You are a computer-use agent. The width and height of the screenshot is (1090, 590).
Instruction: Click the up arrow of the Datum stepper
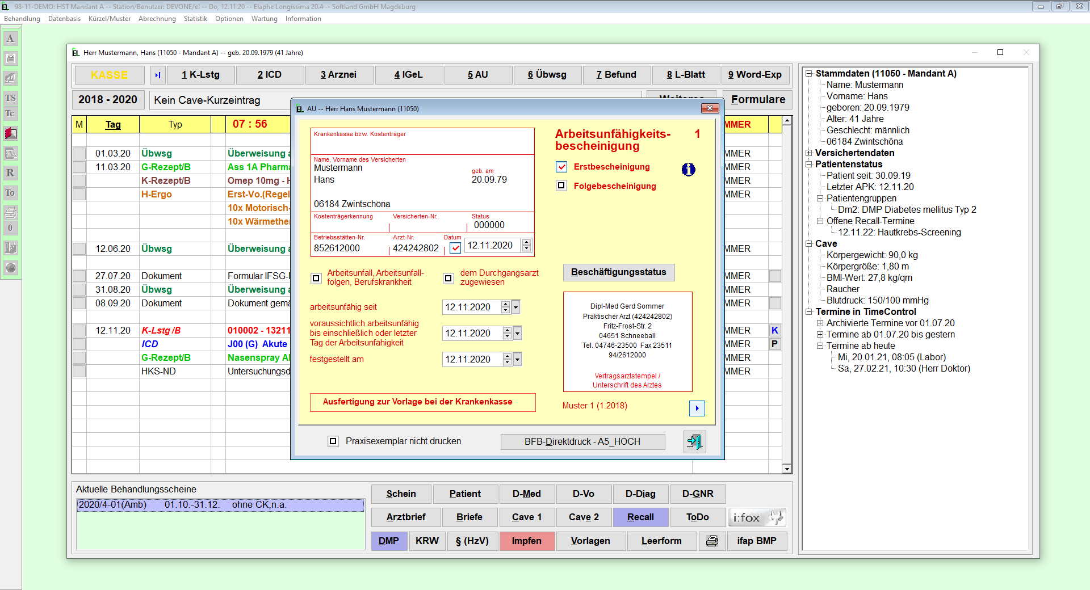(x=527, y=243)
